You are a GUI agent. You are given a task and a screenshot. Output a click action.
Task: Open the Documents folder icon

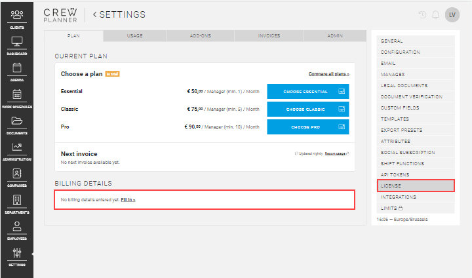point(17,121)
